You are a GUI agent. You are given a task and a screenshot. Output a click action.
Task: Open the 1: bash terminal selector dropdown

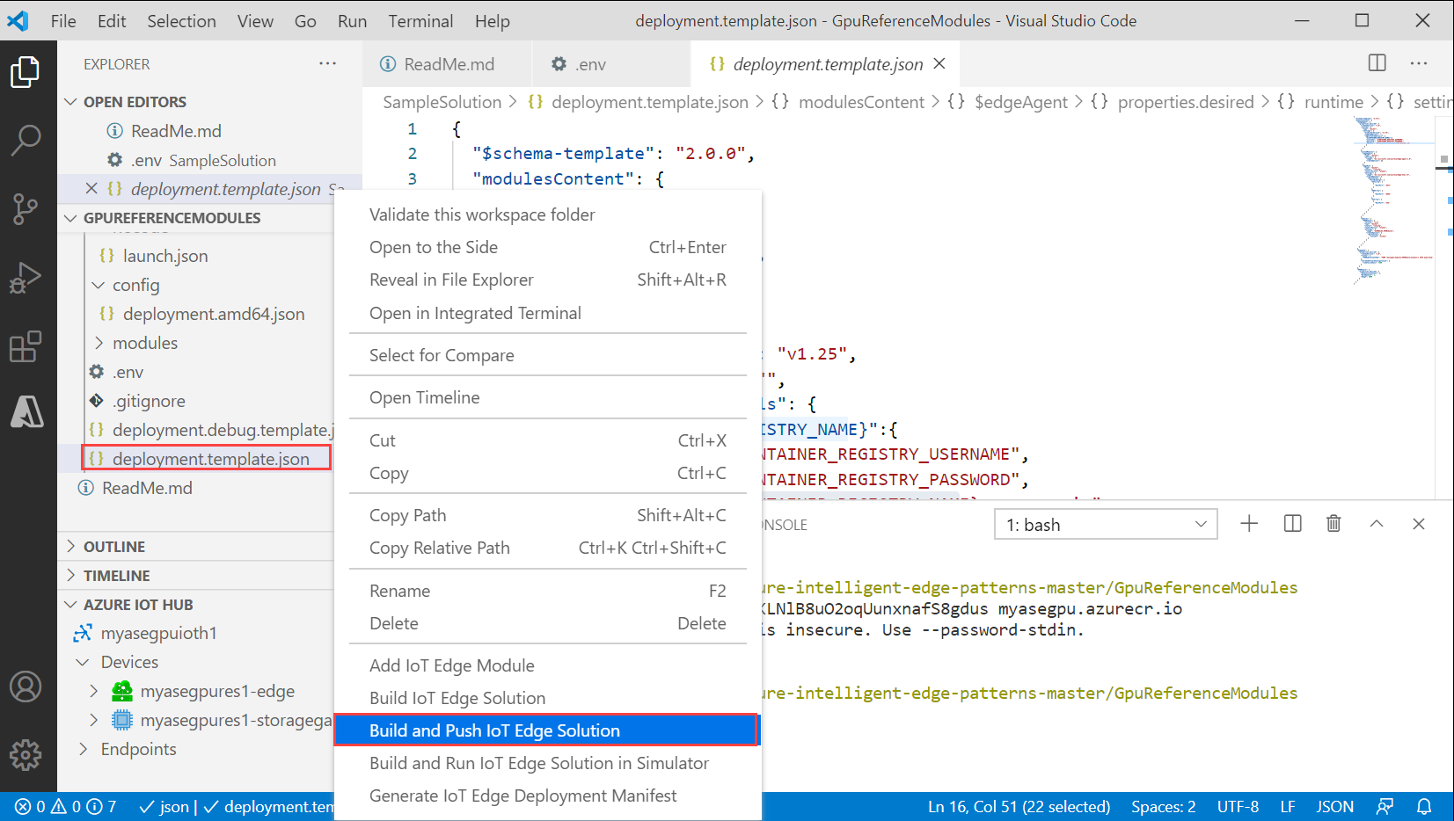coord(1105,523)
